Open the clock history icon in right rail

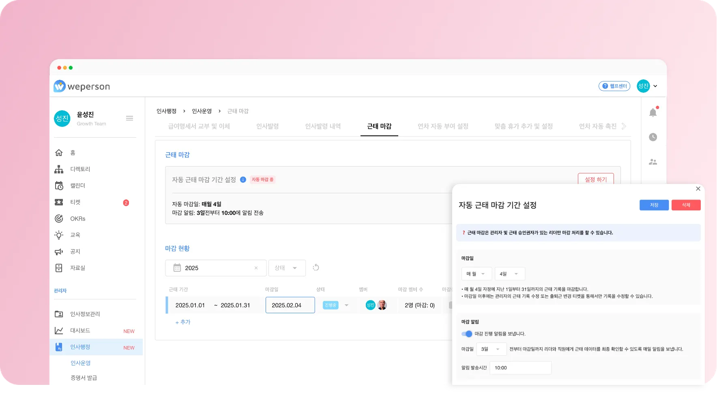pos(653,137)
